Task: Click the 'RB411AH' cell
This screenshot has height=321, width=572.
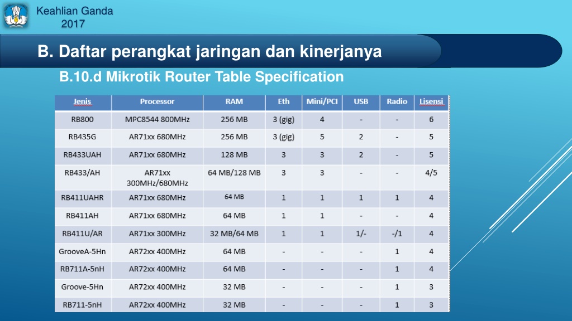Action: coord(83,216)
